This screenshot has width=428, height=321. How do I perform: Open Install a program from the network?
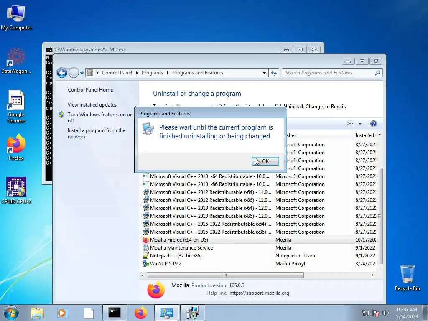coord(97,133)
